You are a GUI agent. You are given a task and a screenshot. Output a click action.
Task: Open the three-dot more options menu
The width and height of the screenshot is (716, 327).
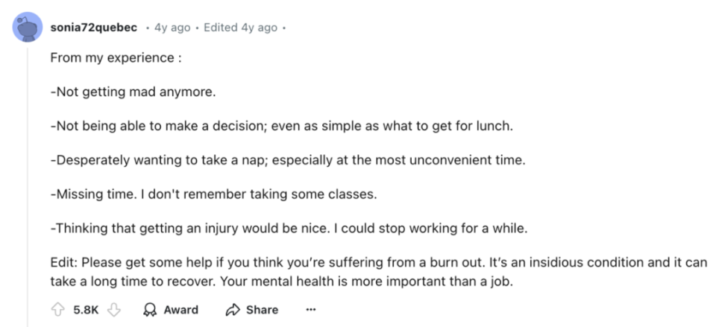pyautogui.click(x=311, y=310)
